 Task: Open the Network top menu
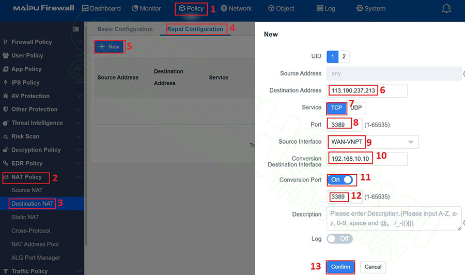236,9
